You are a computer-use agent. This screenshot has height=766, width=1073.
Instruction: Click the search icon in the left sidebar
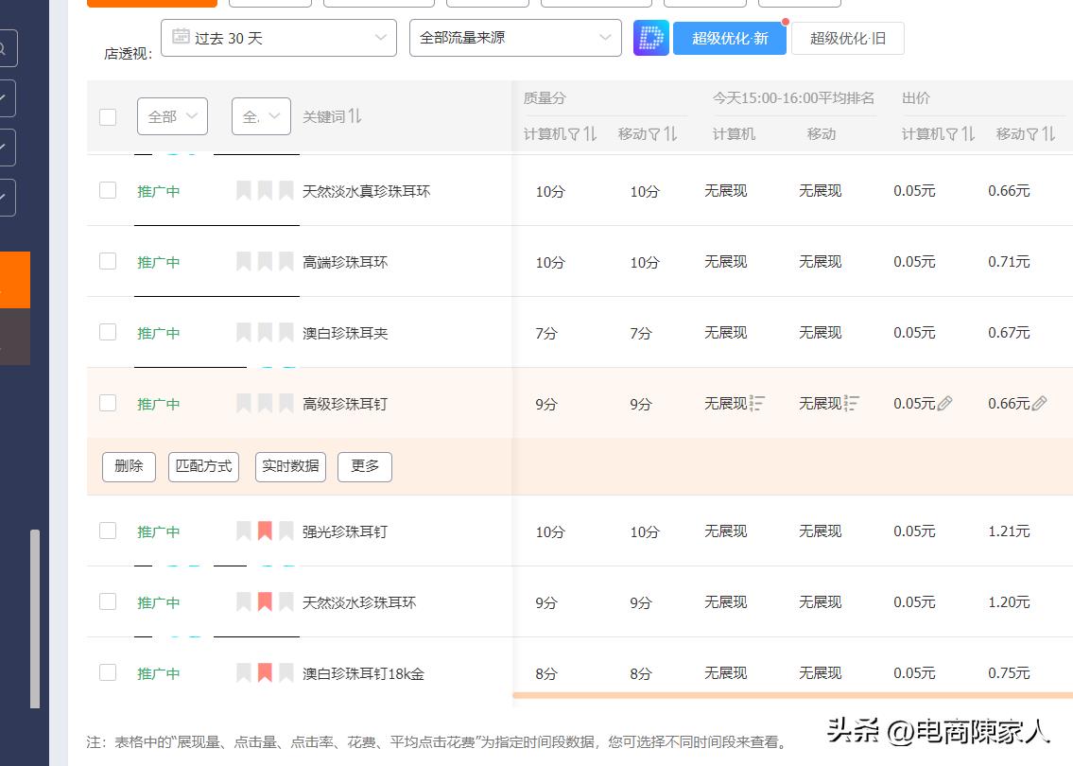pyautogui.click(x=3, y=47)
